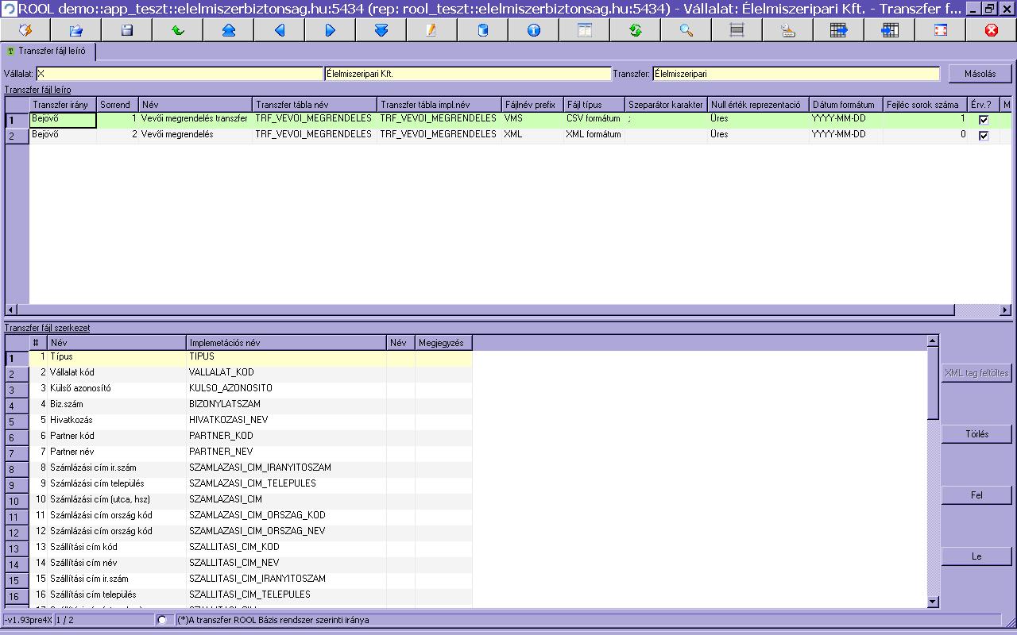1017x635 pixels.
Task: Click the radio indicator in the status bar
Action: [x=162, y=620]
